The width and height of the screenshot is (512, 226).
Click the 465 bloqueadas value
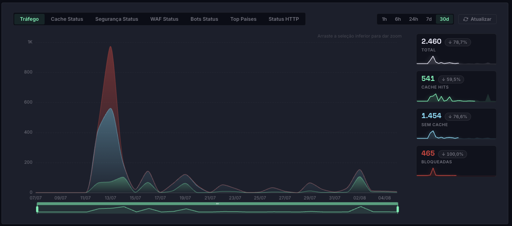[428, 153]
